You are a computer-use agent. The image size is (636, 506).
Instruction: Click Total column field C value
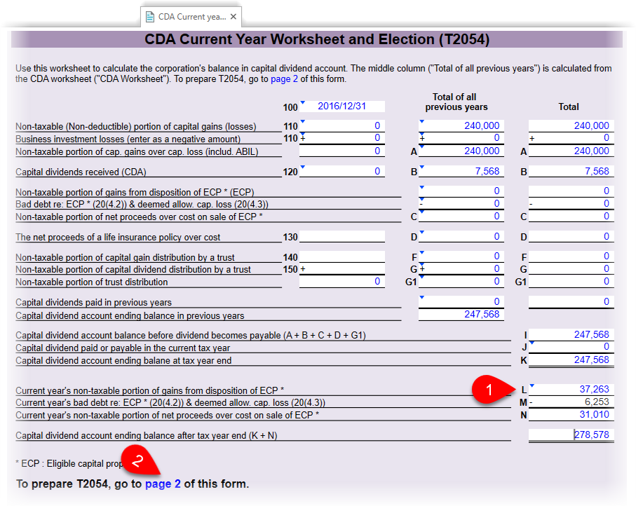point(571,216)
